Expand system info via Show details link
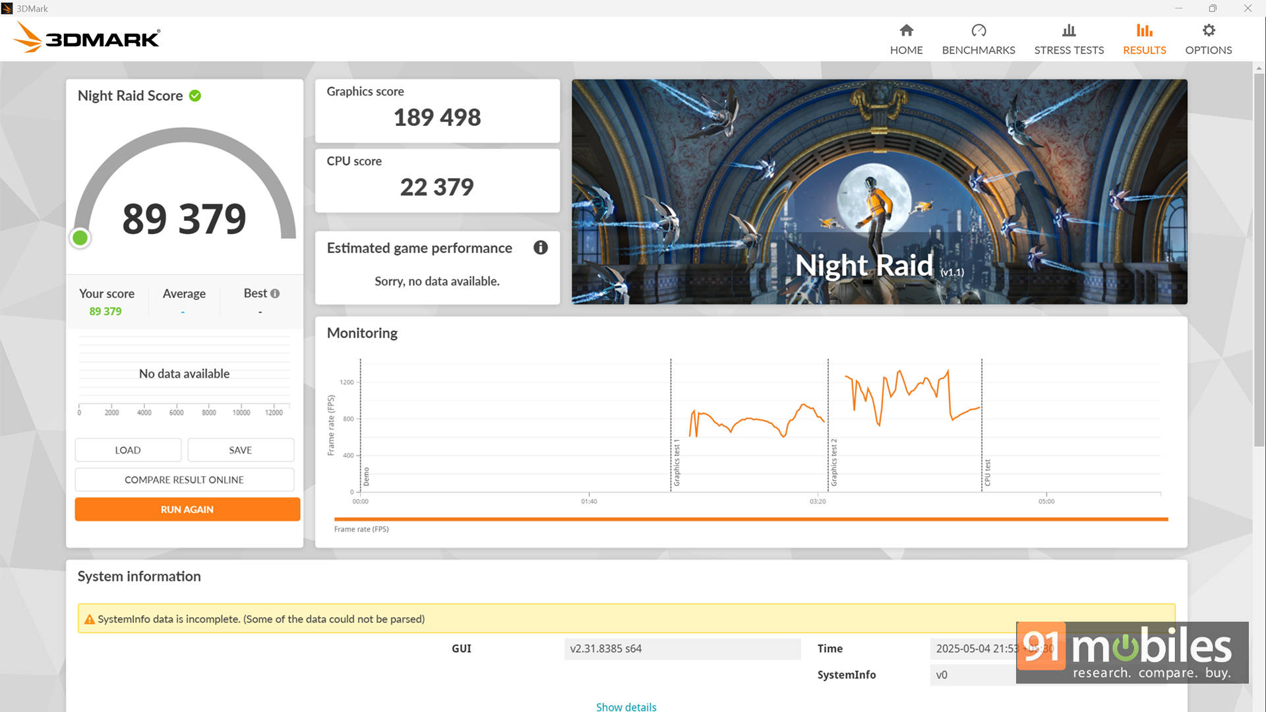This screenshot has height=712, width=1266. tap(626, 706)
